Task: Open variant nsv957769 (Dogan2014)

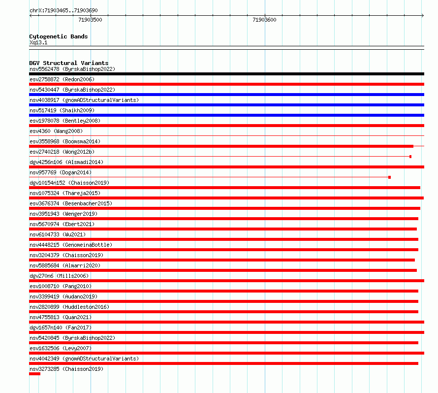Action: click(x=61, y=172)
